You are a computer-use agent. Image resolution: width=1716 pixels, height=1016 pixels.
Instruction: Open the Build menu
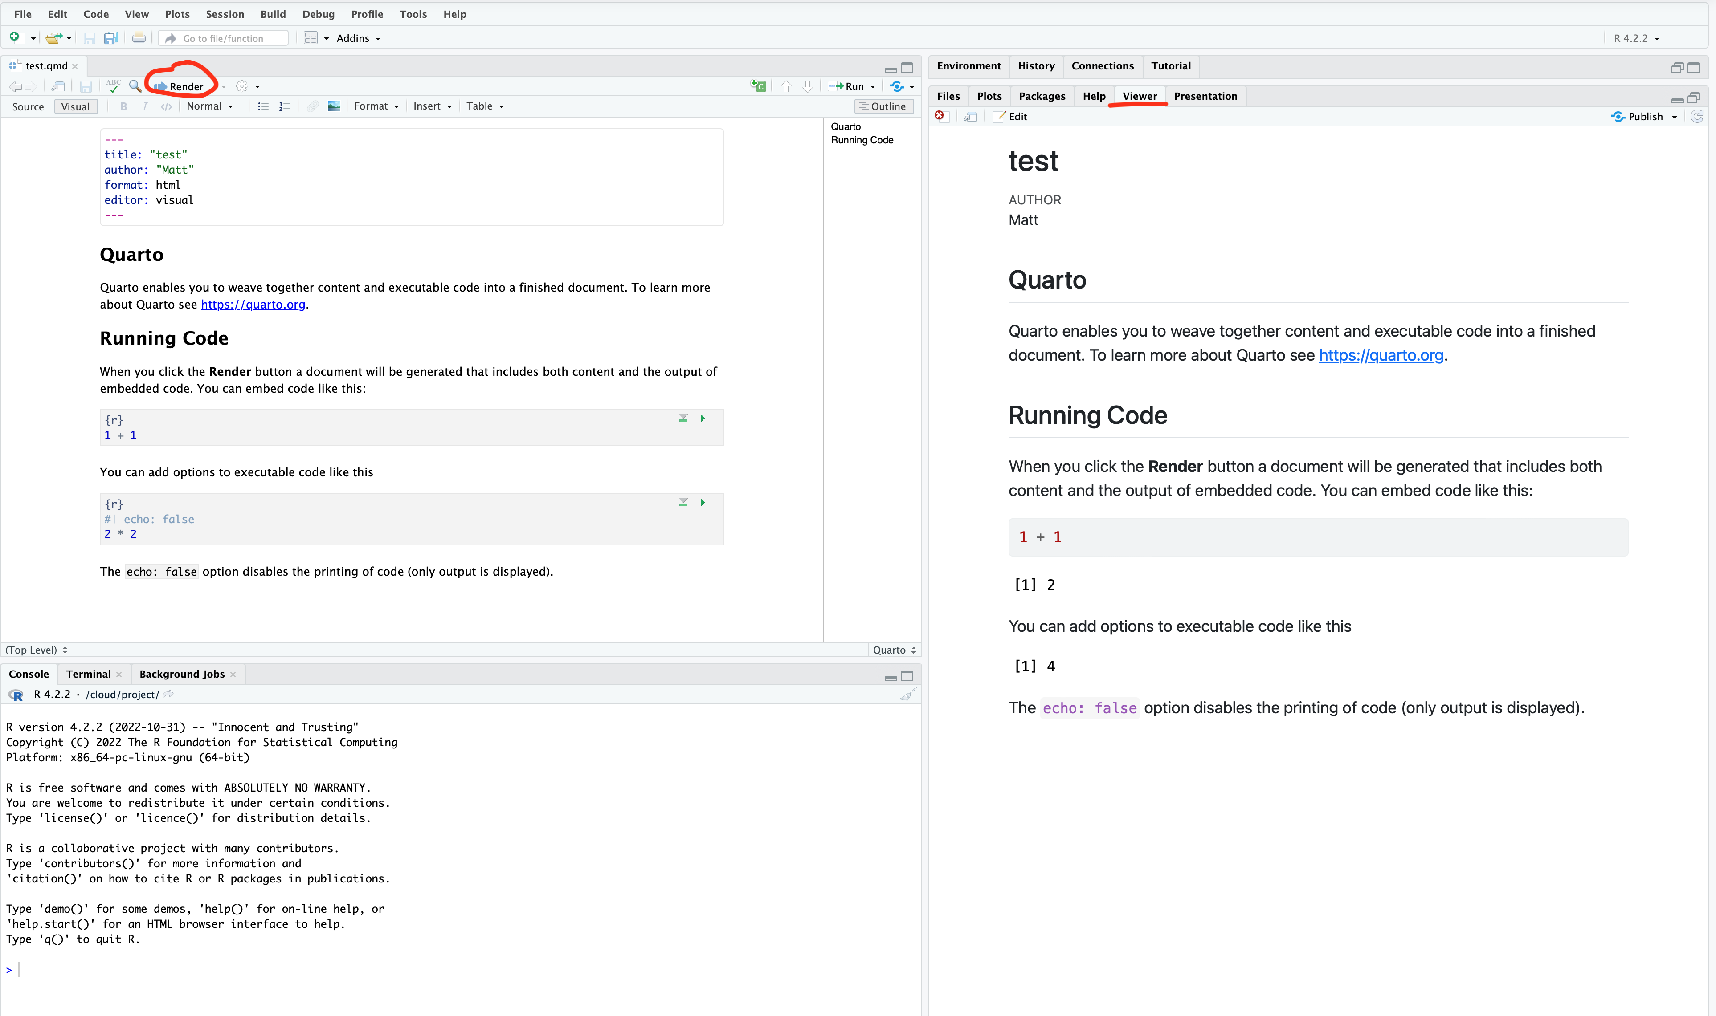[x=273, y=14]
